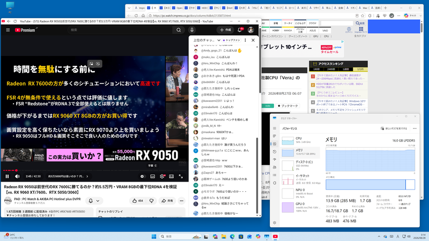Click the PC Watch 検索 button
429x241 pixels.
[360, 23]
